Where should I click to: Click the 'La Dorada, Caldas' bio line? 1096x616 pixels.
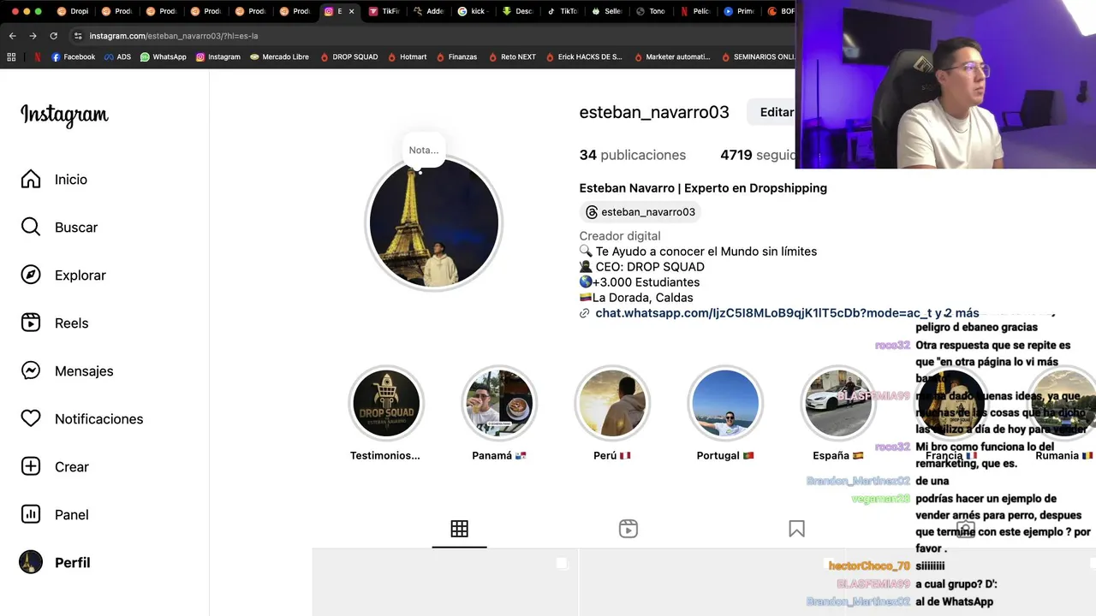coord(636,298)
